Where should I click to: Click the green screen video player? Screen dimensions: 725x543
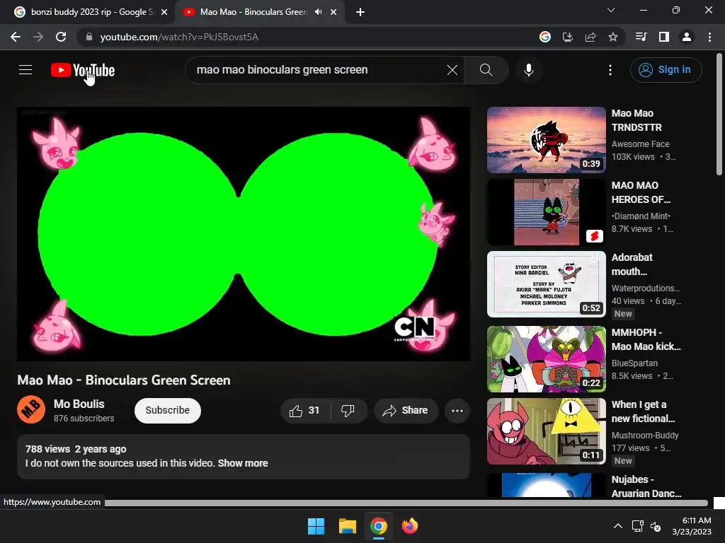point(244,233)
